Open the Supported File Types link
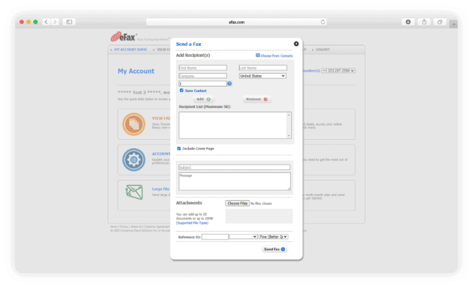 tap(192, 223)
